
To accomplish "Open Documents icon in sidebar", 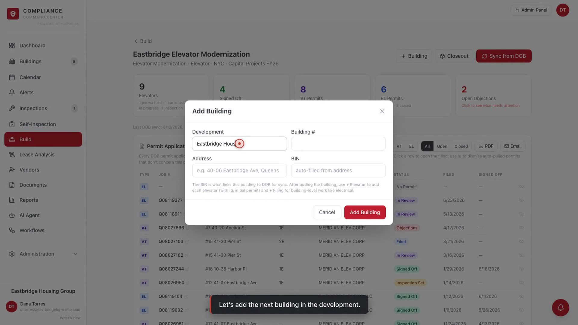I will [x=12, y=185].
